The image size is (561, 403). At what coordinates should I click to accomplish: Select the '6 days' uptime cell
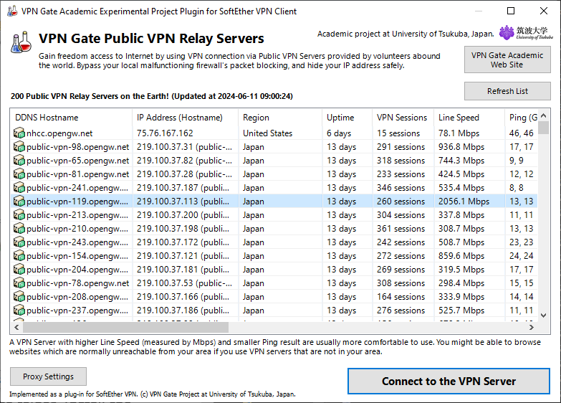pos(339,133)
